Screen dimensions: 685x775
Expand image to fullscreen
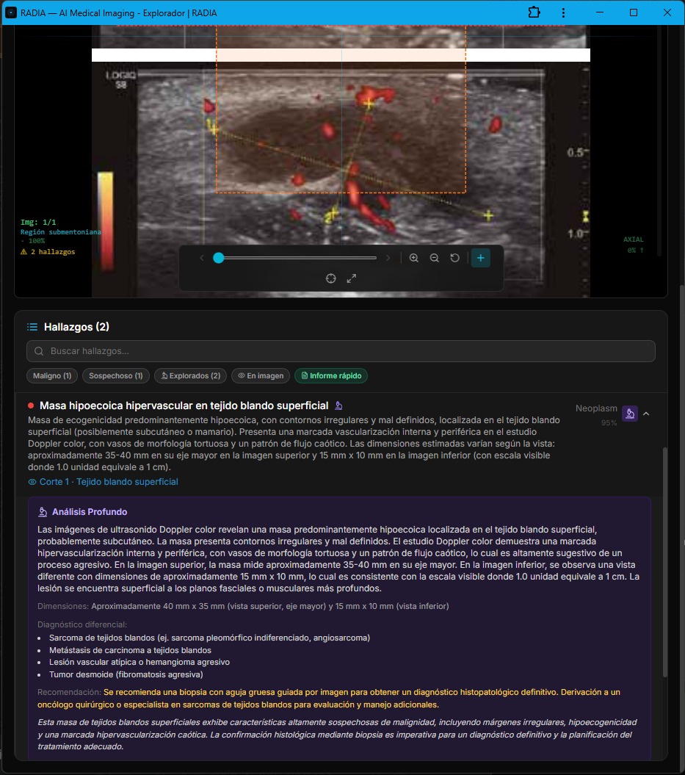point(352,278)
